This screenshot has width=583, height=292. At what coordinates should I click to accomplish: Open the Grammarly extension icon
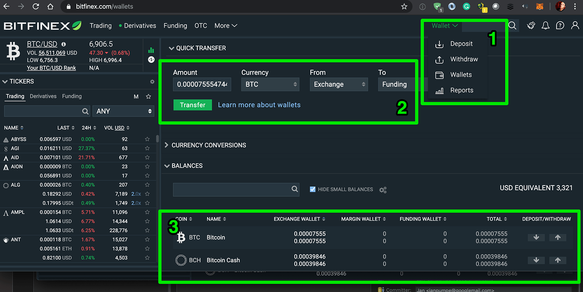[466, 7]
